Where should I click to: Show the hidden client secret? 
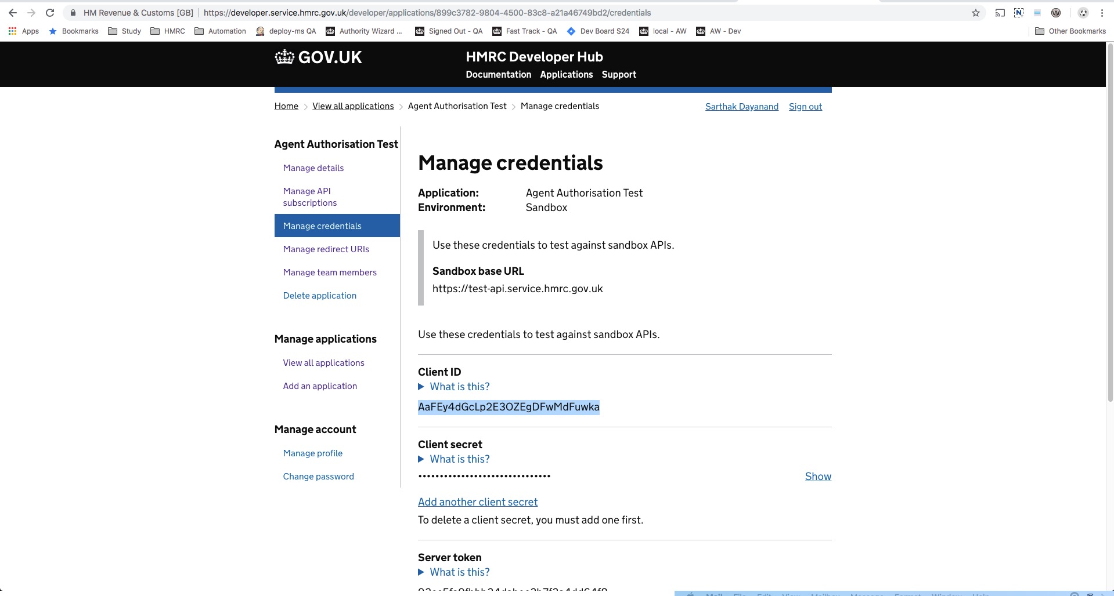[818, 477]
